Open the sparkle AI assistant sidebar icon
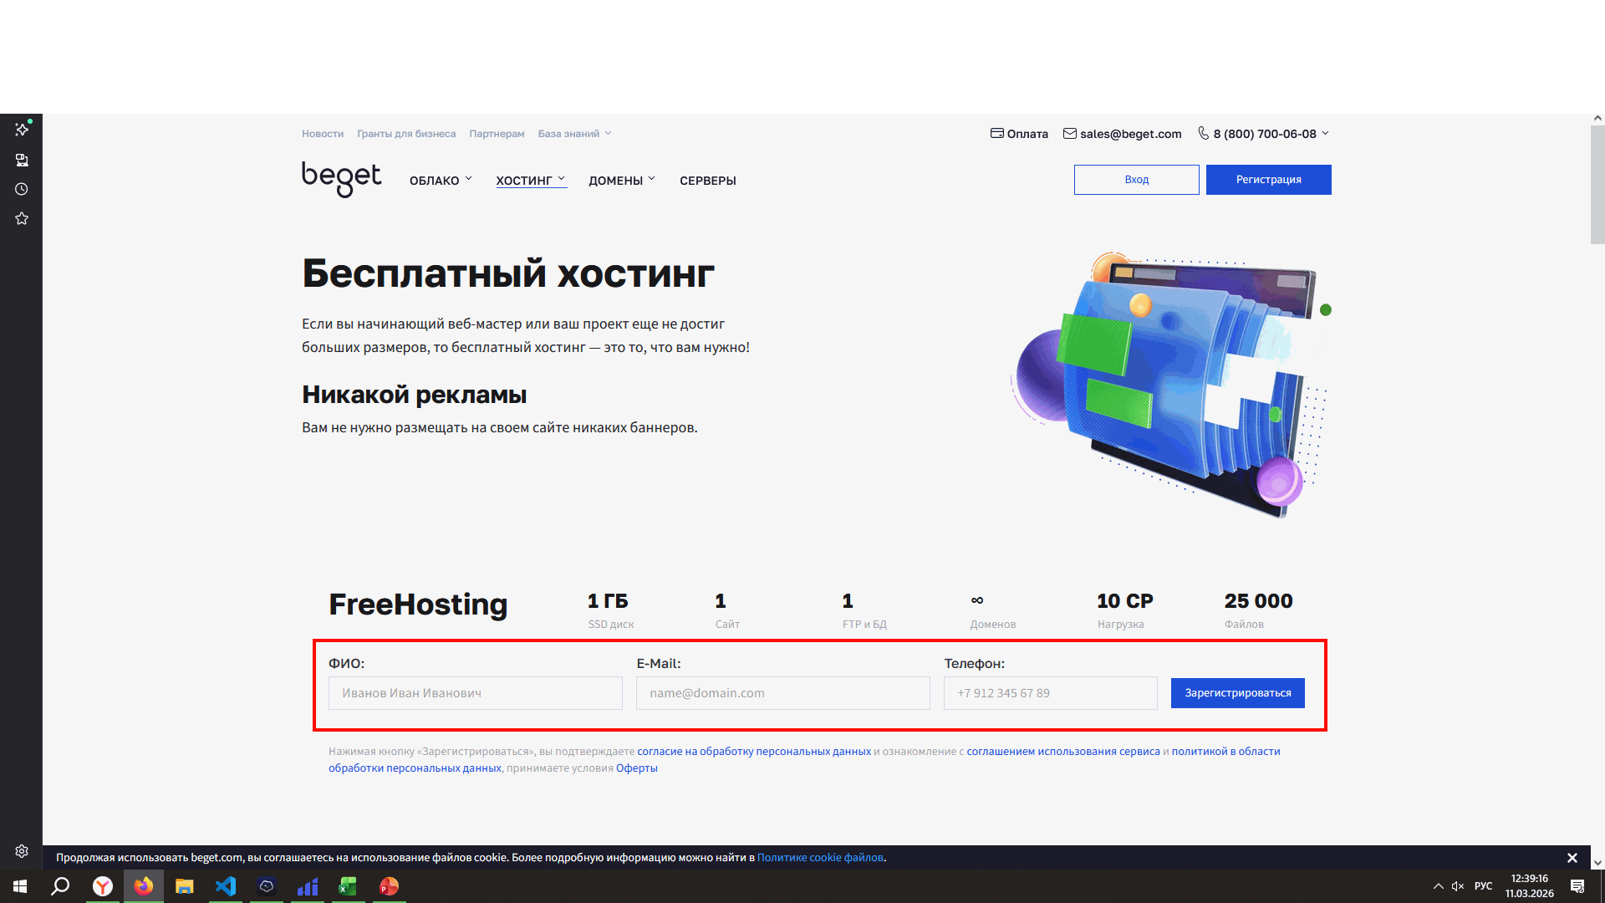1605x903 pixels. [x=22, y=129]
